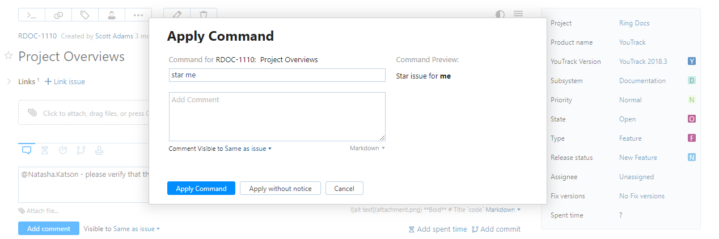Click the Apply Command button
Screen dimensions: 719x239
[x=201, y=188]
